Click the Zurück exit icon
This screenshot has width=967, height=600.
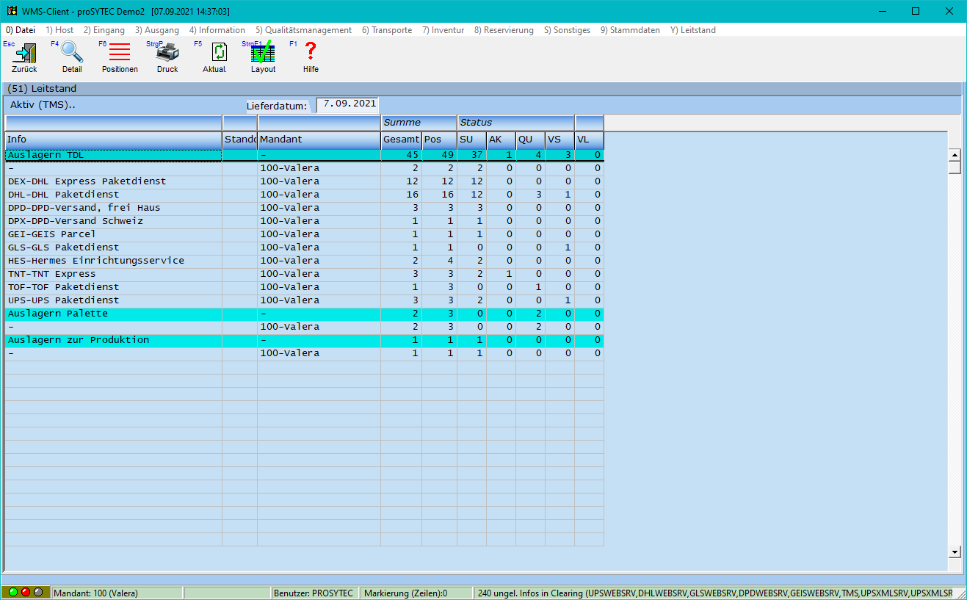[x=24, y=54]
